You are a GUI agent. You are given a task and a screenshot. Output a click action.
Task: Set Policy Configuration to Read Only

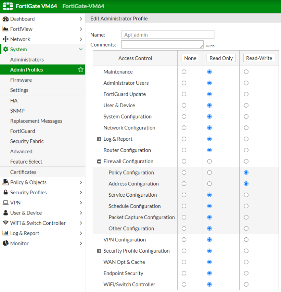click(209, 172)
